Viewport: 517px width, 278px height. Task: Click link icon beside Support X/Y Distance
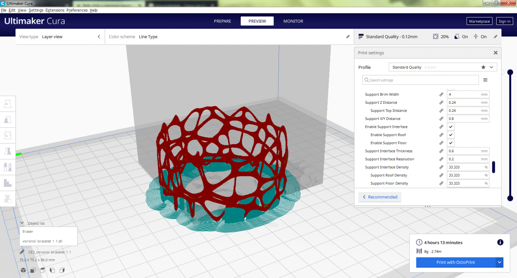coord(441,119)
